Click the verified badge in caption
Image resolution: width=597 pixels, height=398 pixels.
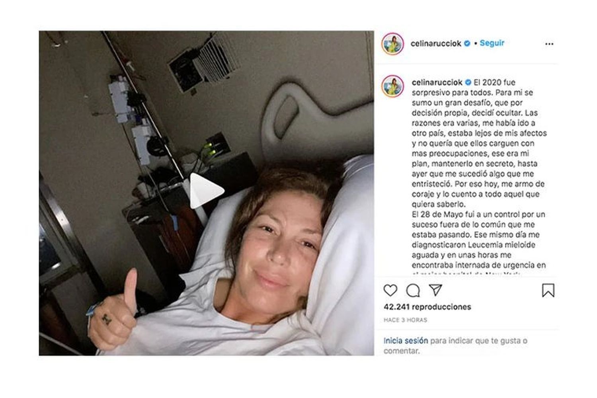(468, 82)
